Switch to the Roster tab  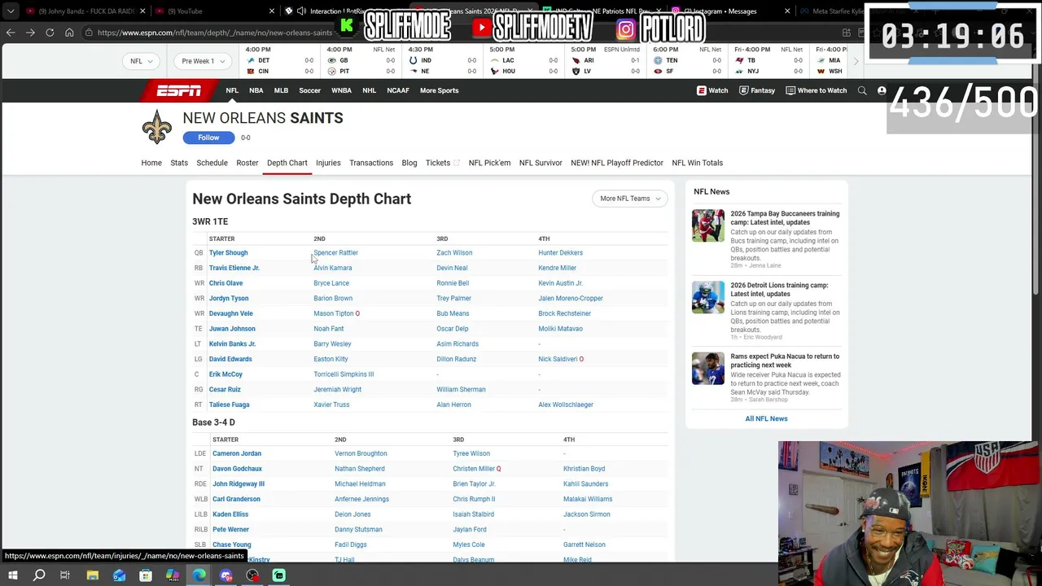[247, 163]
